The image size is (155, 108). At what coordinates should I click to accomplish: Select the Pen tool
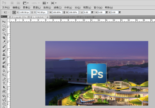tap(4, 79)
